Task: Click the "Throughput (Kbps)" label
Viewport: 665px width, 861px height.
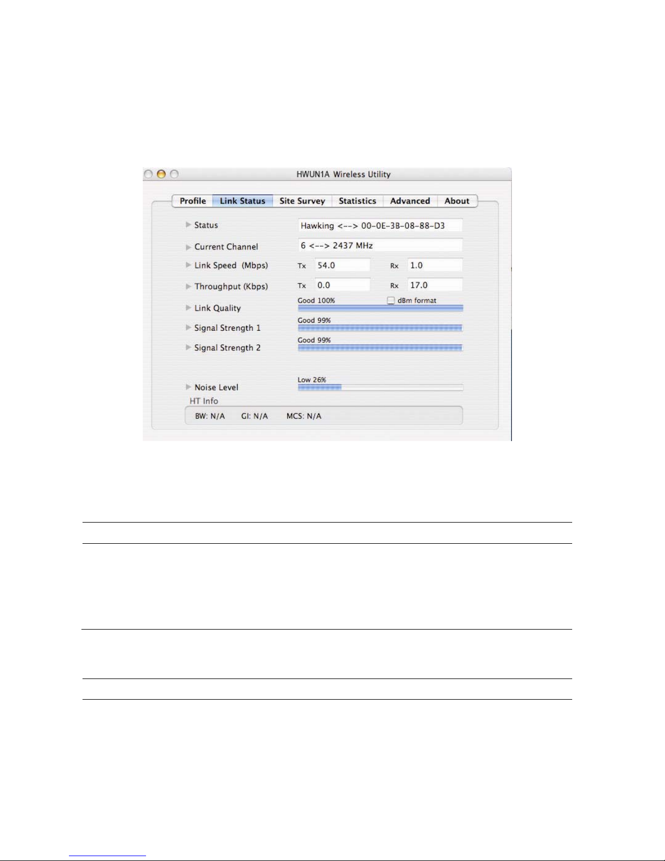Action: pyautogui.click(x=231, y=287)
